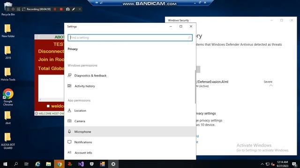300x168 pixels.
Task: Open Camera app permissions
Action: (x=130, y=121)
